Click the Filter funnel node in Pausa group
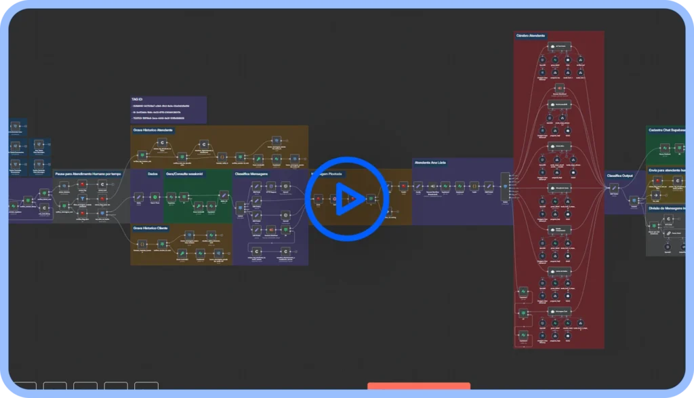Screen dimensions: 694x398 pos(83,199)
